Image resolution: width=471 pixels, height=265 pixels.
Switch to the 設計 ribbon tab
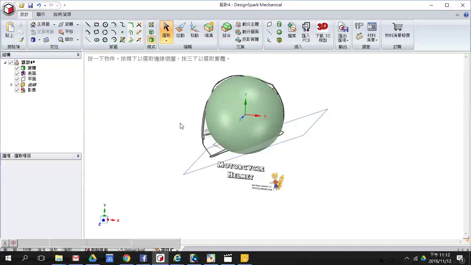[24, 14]
